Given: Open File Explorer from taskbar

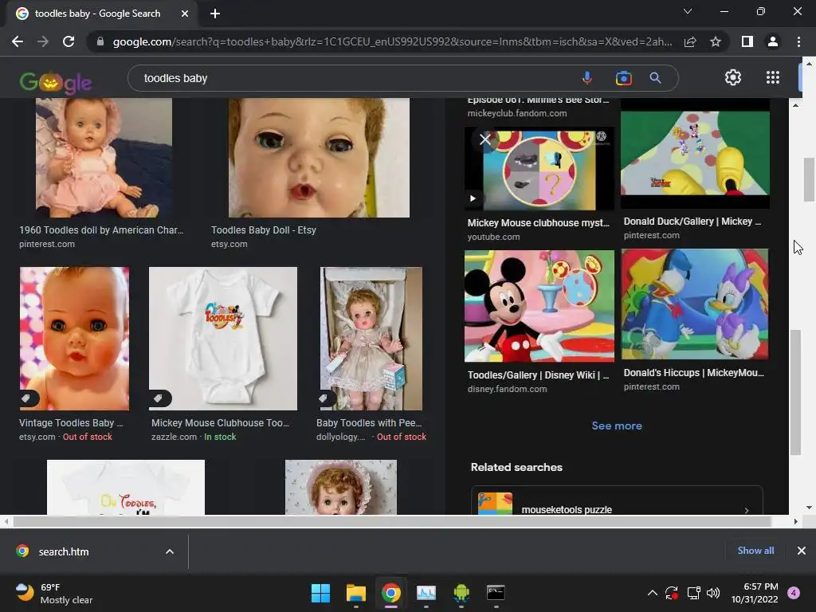Looking at the screenshot, I should click(356, 593).
